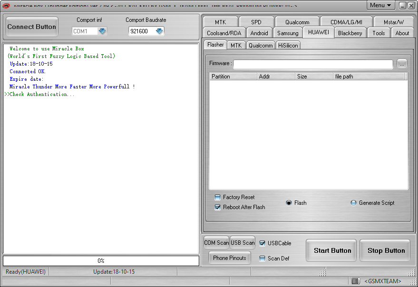Click Stop Button to cancel operation
418x287 pixels.
385,250
